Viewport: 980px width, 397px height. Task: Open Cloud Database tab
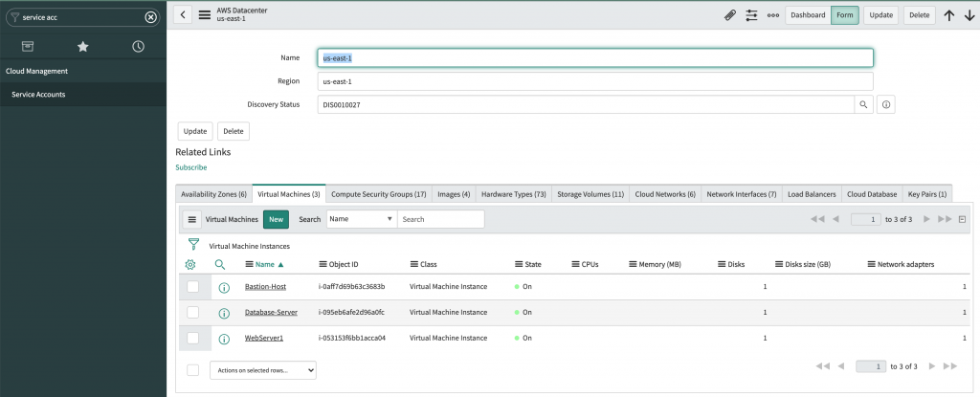[872, 194]
